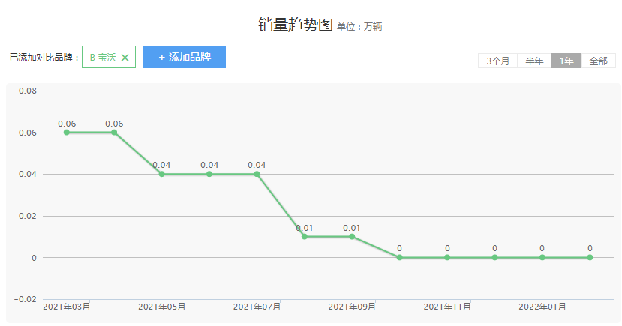Select the 宝沃 brand tag

tap(109, 57)
